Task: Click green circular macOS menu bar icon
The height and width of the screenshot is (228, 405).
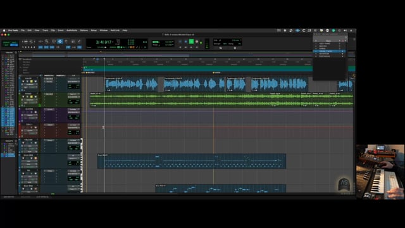Action: (333, 30)
